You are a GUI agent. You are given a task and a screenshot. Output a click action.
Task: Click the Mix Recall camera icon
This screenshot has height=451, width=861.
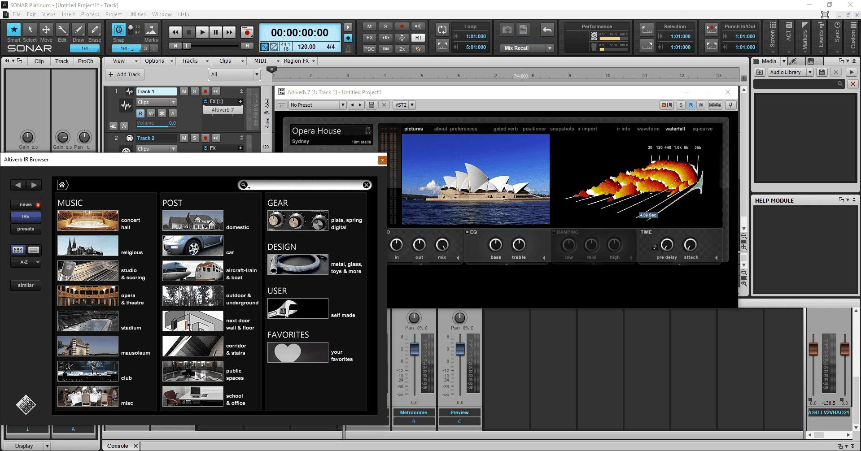tap(507, 30)
